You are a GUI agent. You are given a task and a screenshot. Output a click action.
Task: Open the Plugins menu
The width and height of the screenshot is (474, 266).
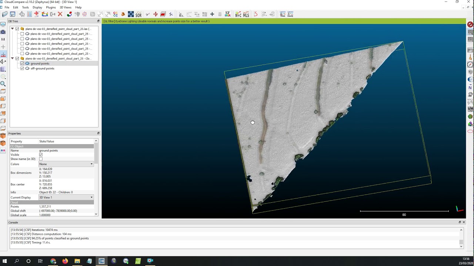(51, 7)
